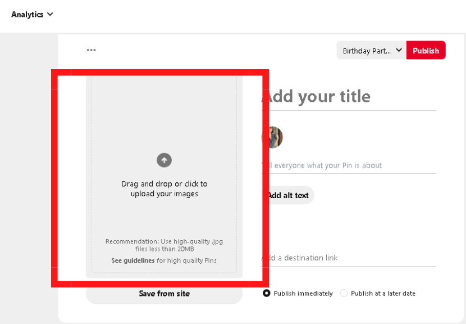The height and width of the screenshot is (324, 466).
Task: Click the Add a destination link field
Action: [x=348, y=258]
